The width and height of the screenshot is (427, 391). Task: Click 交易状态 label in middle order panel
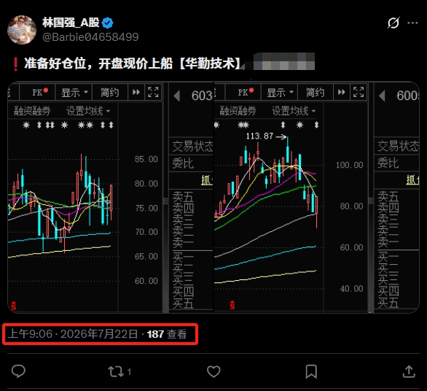(x=192, y=147)
